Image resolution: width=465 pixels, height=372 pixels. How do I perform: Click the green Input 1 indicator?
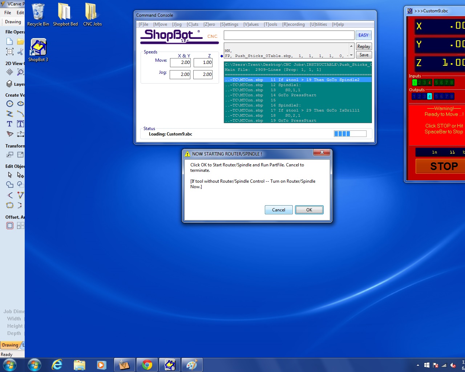[414, 82]
